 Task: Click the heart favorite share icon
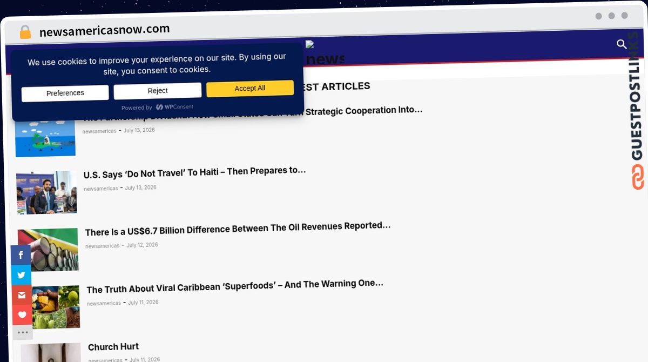click(x=23, y=315)
